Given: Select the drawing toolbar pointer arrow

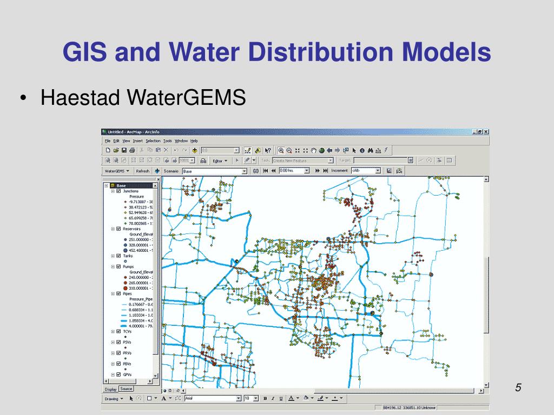Looking at the screenshot, I should tap(131, 398).
